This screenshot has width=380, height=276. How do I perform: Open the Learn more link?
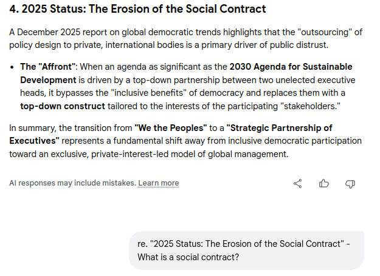point(158,183)
